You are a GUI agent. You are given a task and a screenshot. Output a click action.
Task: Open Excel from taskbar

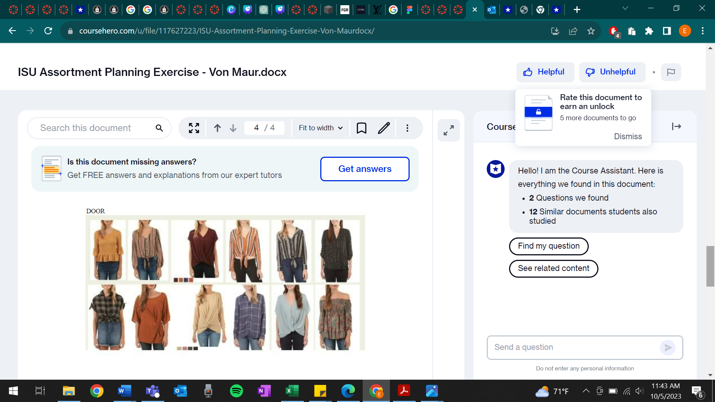[x=292, y=391]
